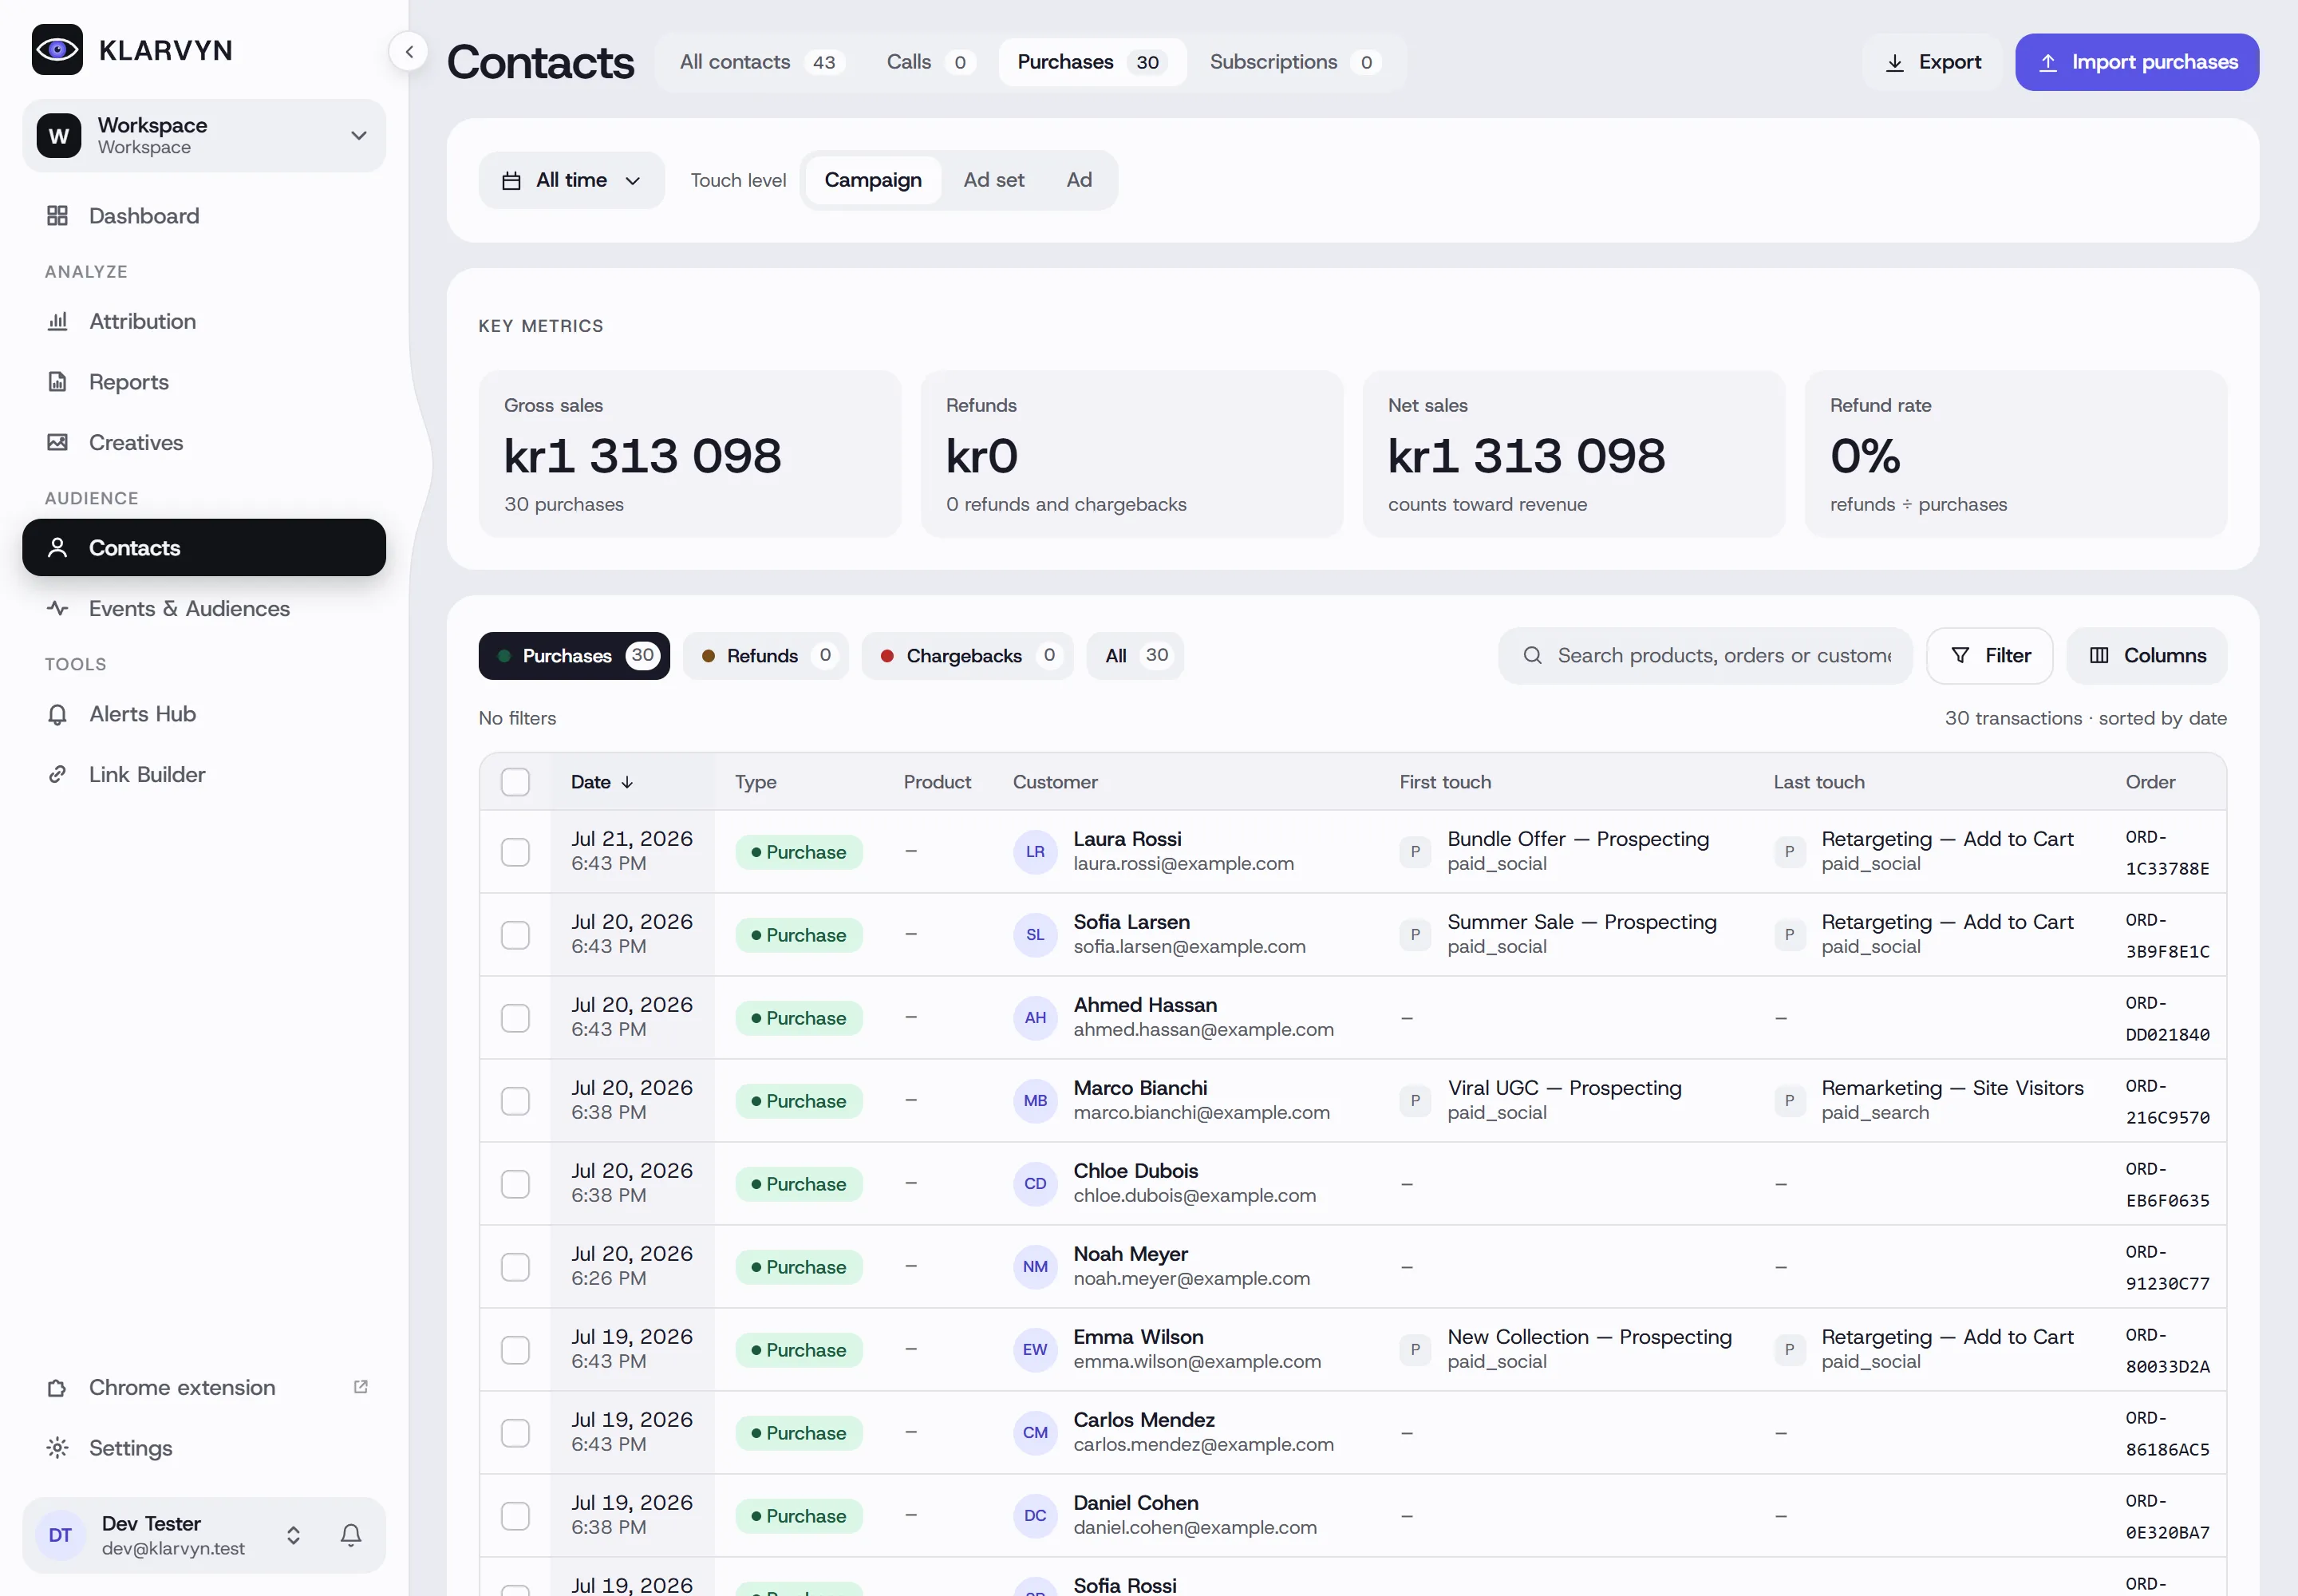The width and height of the screenshot is (2298, 1596).
Task: Open the All time date range dropdown
Action: [571, 180]
